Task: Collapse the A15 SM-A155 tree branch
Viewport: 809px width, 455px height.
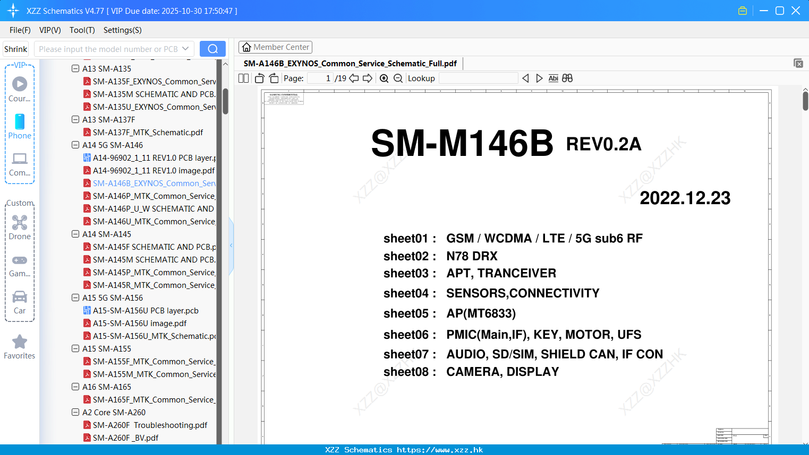Action: pos(75,348)
